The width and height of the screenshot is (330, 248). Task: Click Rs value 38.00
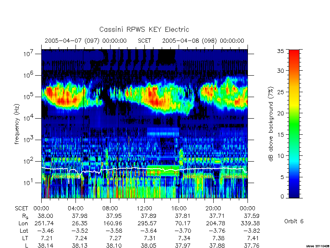coord(45,216)
